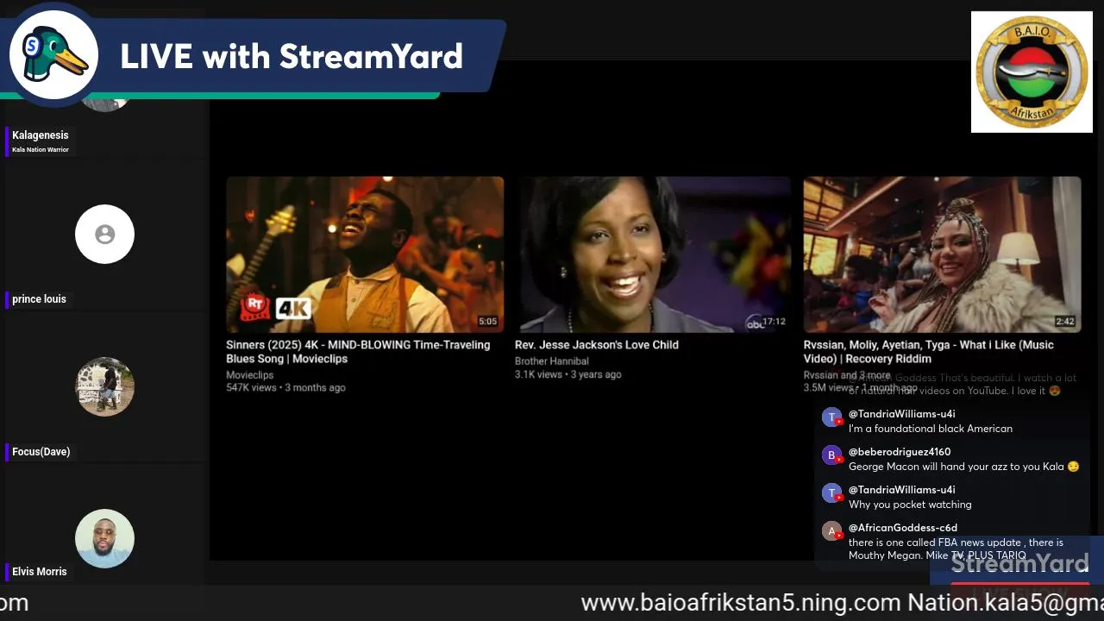Screen dimensions: 1104x621
Task: Click '547K views • 3 months ago' text
Action: click(x=285, y=388)
